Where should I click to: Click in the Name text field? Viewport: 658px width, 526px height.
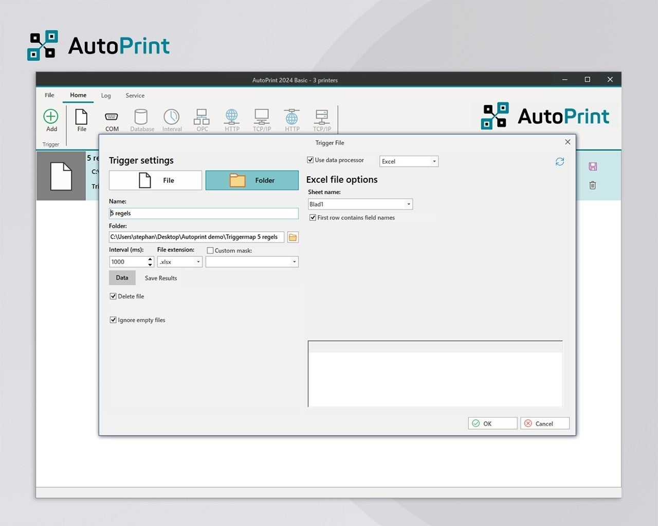pyautogui.click(x=204, y=213)
